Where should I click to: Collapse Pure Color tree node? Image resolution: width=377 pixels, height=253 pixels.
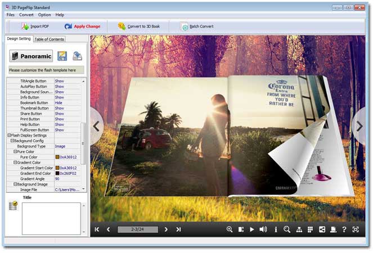(x=15, y=152)
